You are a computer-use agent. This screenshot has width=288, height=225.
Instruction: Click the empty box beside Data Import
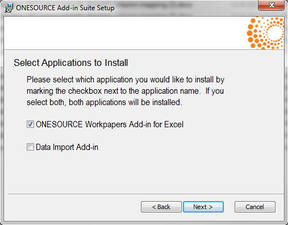click(x=30, y=147)
